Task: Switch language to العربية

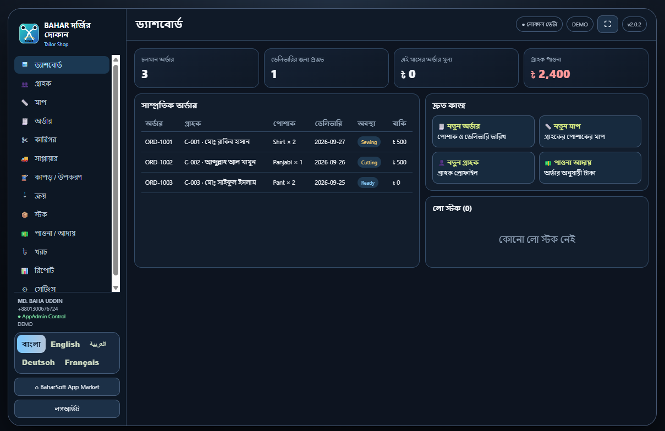Action: click(98, 344)
